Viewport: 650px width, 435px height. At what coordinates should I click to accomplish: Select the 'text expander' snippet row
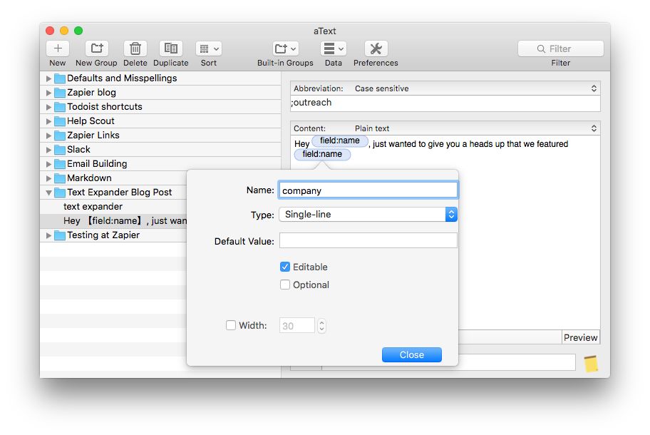113,207
